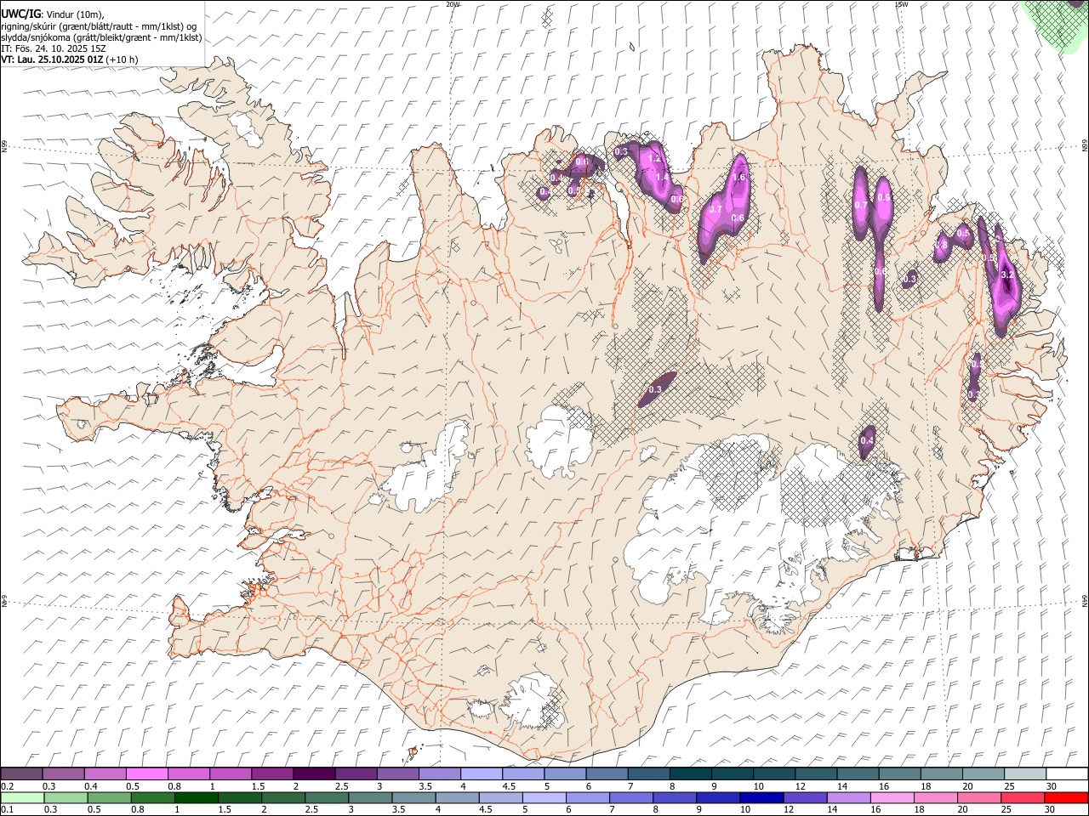Pick the pale grey snow swatch labeled 25
The image size is (1089, 816).
1023,773
